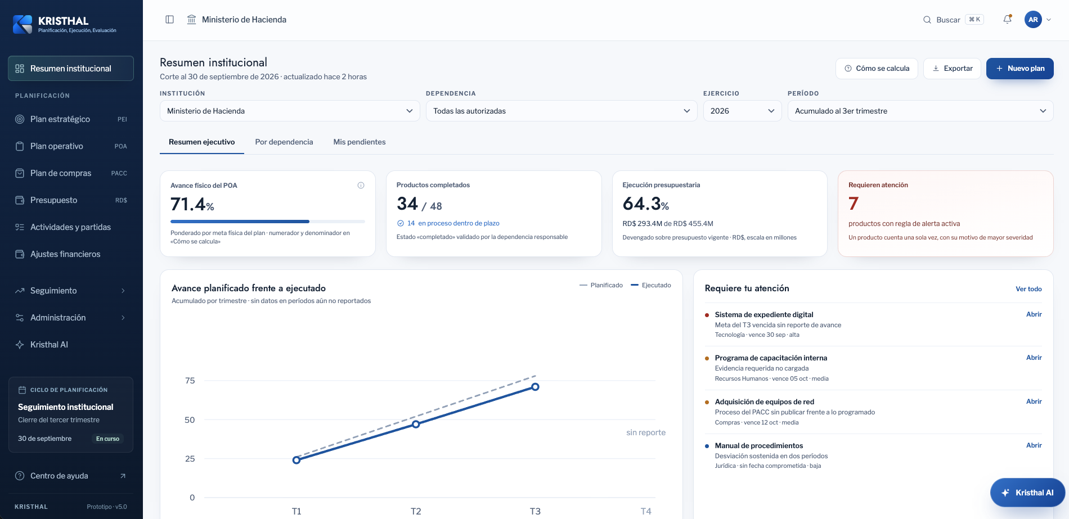
Task: Click the search magnifier icon
Action: point(927,20)
